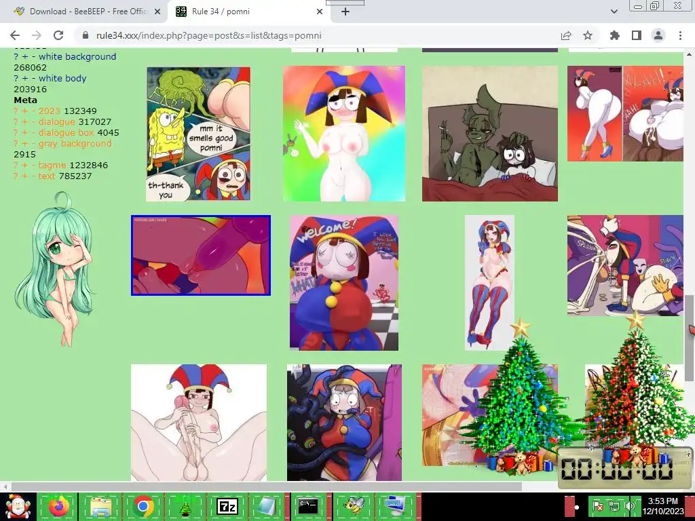Open the Extensions puzzle icon

coord(615,35)
